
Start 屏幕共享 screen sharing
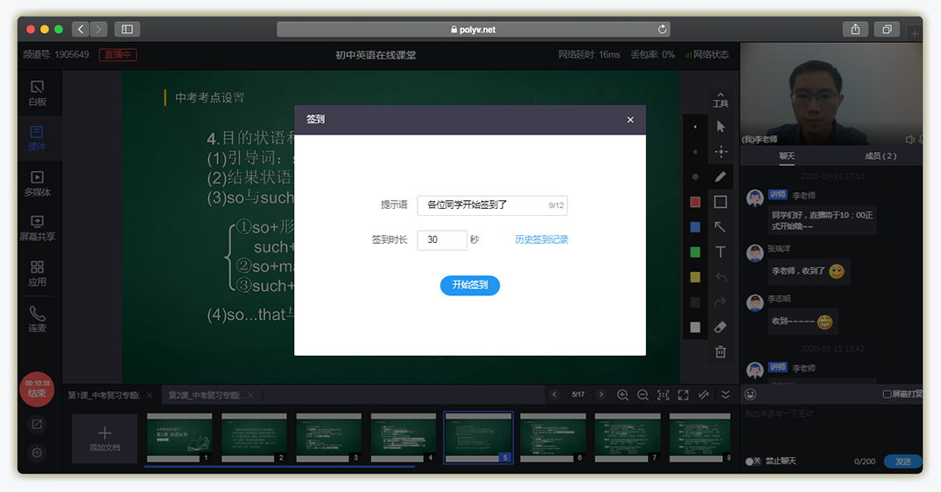38,228
